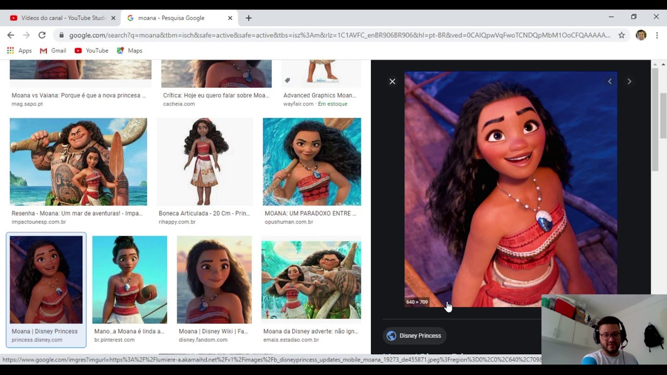This screenshot has width=667, height=375.
Task: Click the browser forward arrow
Action: 26,35
